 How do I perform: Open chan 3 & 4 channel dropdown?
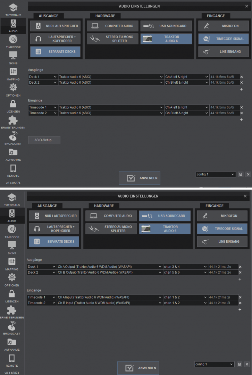[185, 267]
